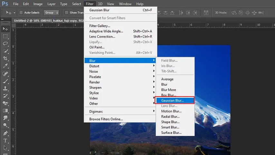The image size is (275, 155).
Task: Choose Radial Blur... filter
Action: (175, 117)
